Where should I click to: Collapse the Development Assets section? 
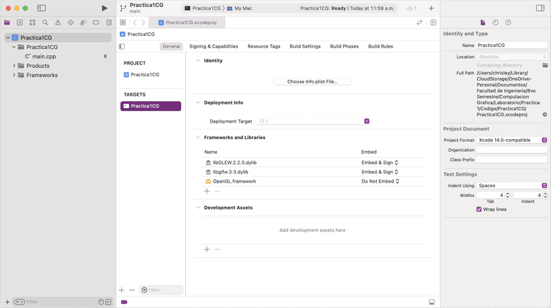coord(198,208)
